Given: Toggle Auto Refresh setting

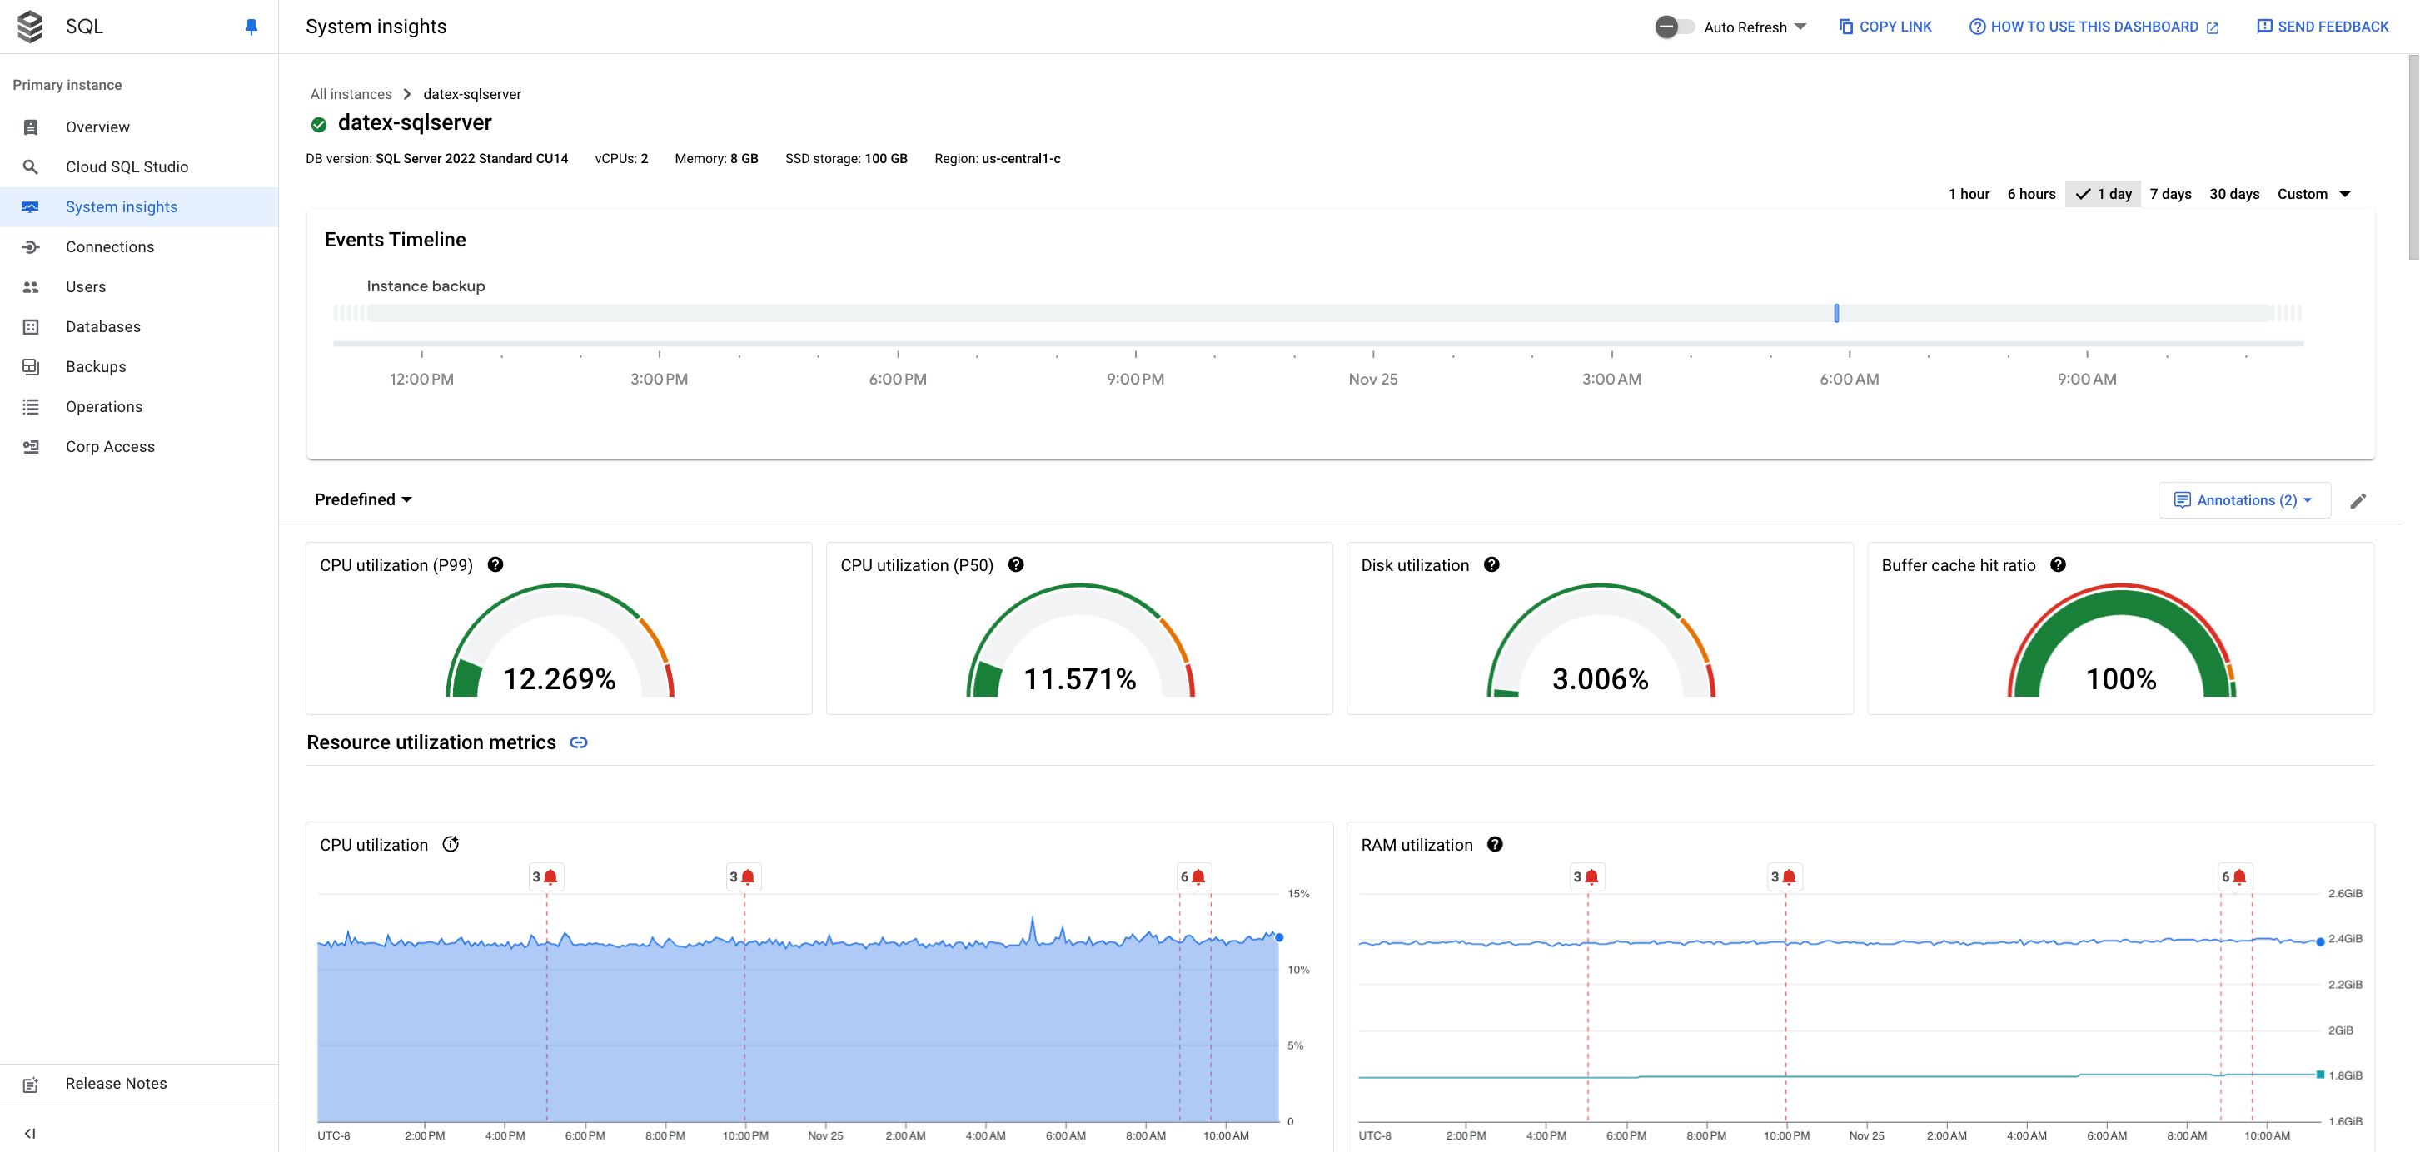Looking at the screenshot, I should click(1673, 26).
